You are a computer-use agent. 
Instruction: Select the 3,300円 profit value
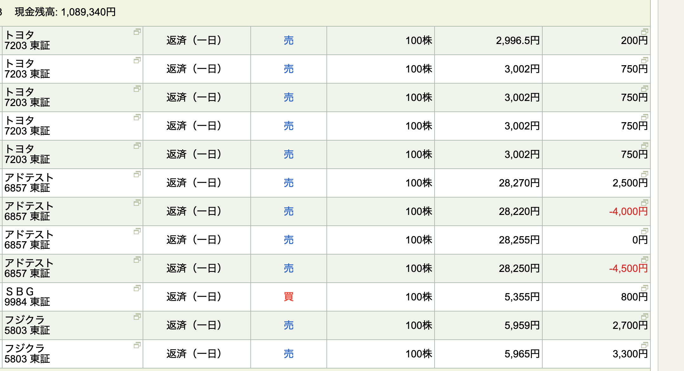click(630, 354)
